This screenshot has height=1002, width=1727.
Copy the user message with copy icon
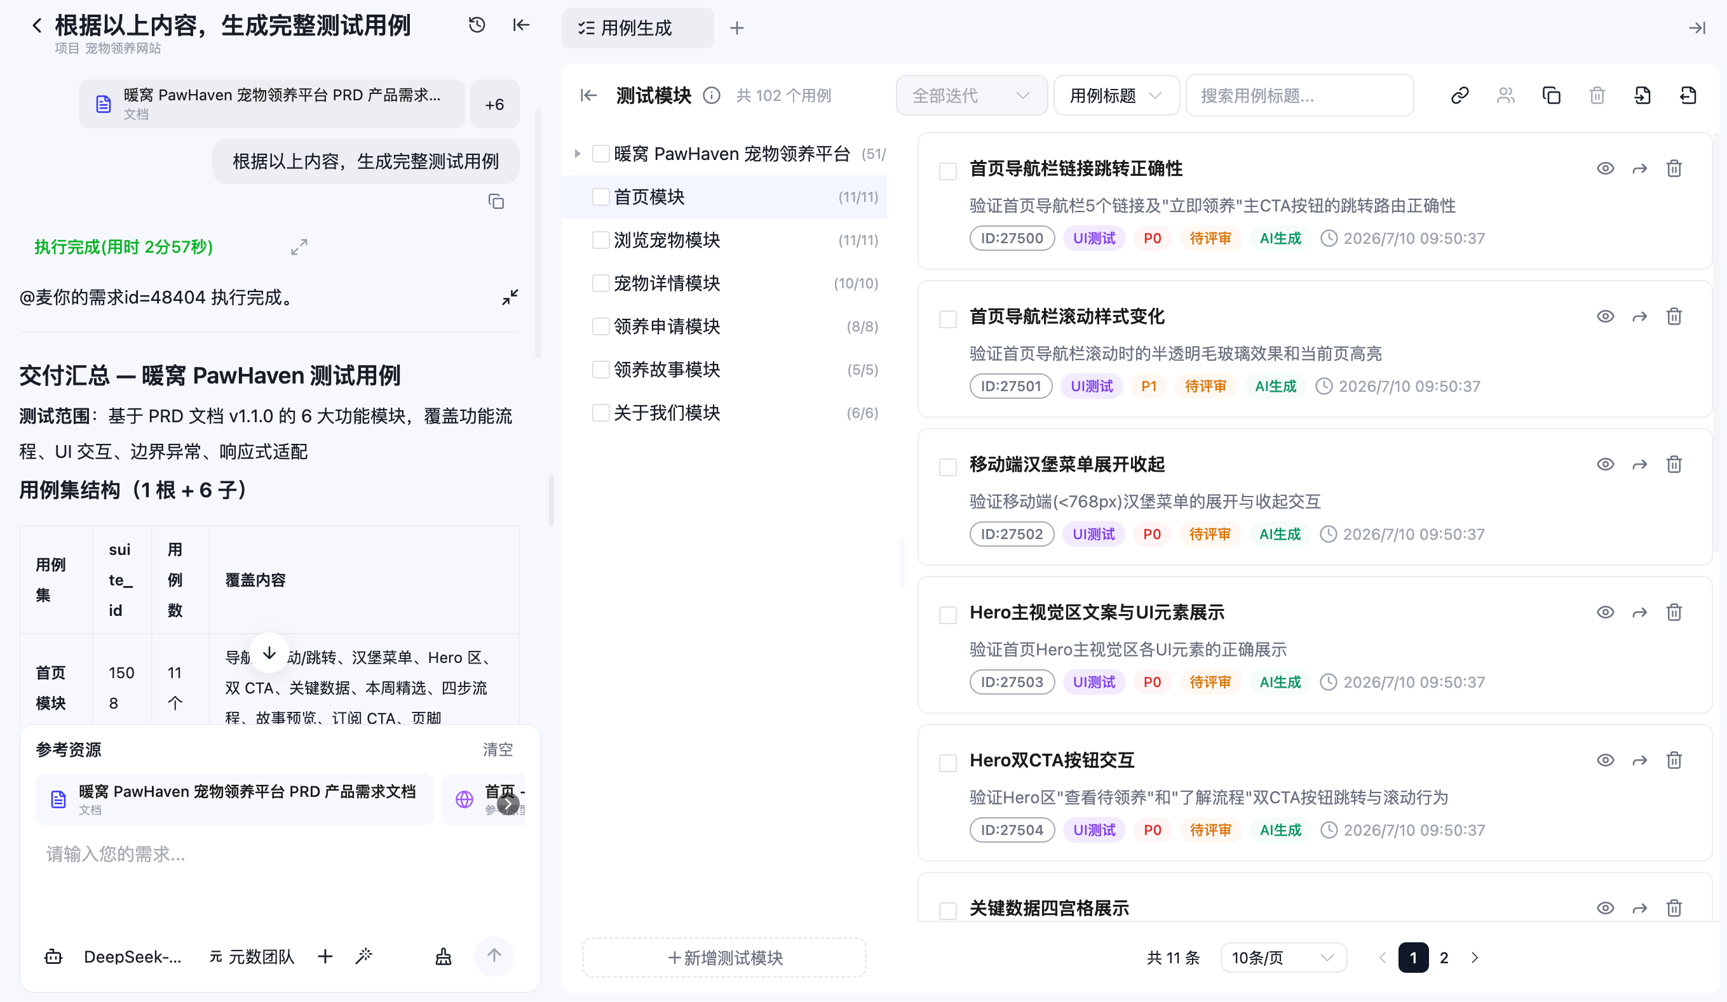(496, 201)
